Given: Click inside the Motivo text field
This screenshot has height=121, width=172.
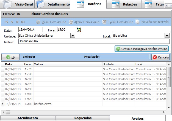Looking at the screenshot, I should [93, 41].
